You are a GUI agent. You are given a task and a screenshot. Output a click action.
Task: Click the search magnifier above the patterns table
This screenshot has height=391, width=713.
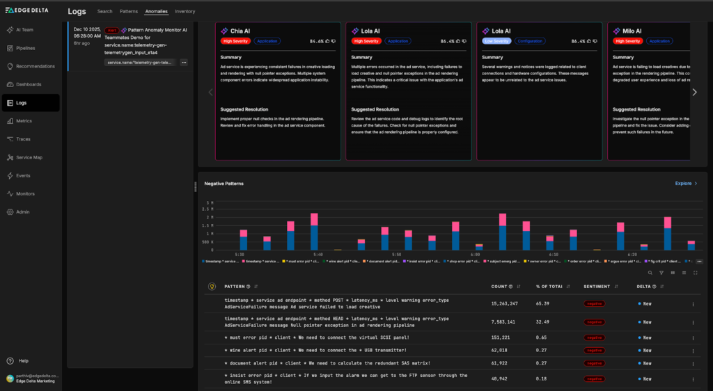coord(650,273)
